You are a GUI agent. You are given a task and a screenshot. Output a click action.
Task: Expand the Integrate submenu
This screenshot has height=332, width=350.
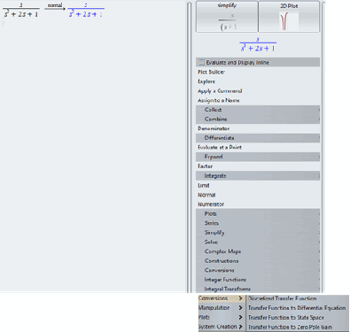click(x=258, y=176)
